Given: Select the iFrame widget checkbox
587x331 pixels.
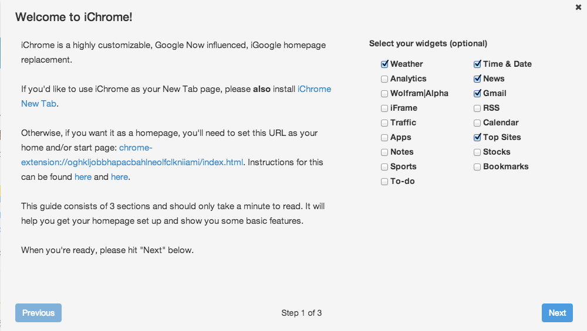Looking at the screenshot, I should click(x=384, y=108).
